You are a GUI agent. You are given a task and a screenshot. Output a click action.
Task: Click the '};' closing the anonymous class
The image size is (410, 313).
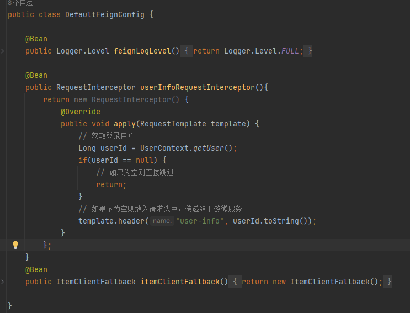coord(47,245)
